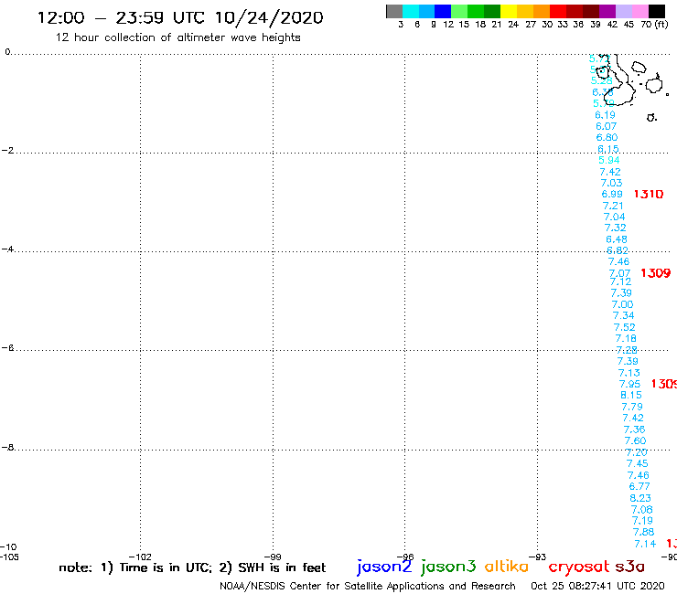Click the 7.32 wave height value
This screenshot has width=677, height=594.
616,228
